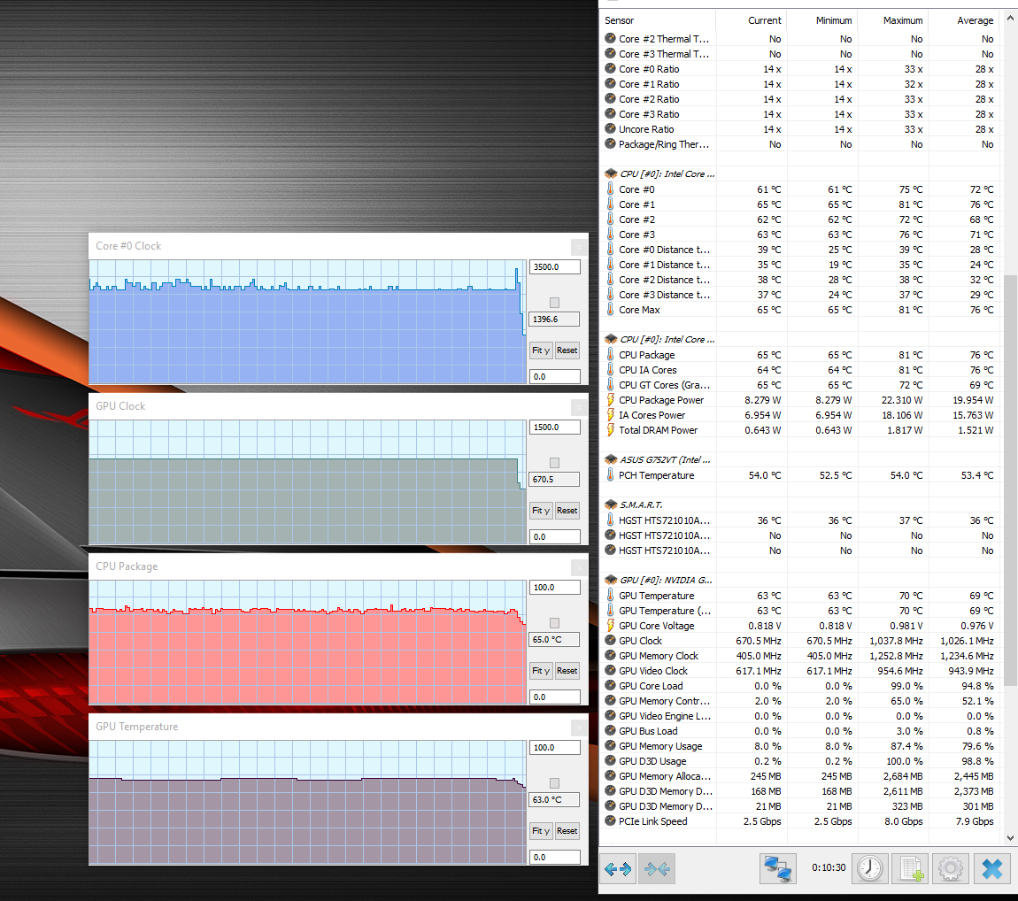Click the logging start sheet icon
Screen dimensions: 1018x901
click(910, 868)
